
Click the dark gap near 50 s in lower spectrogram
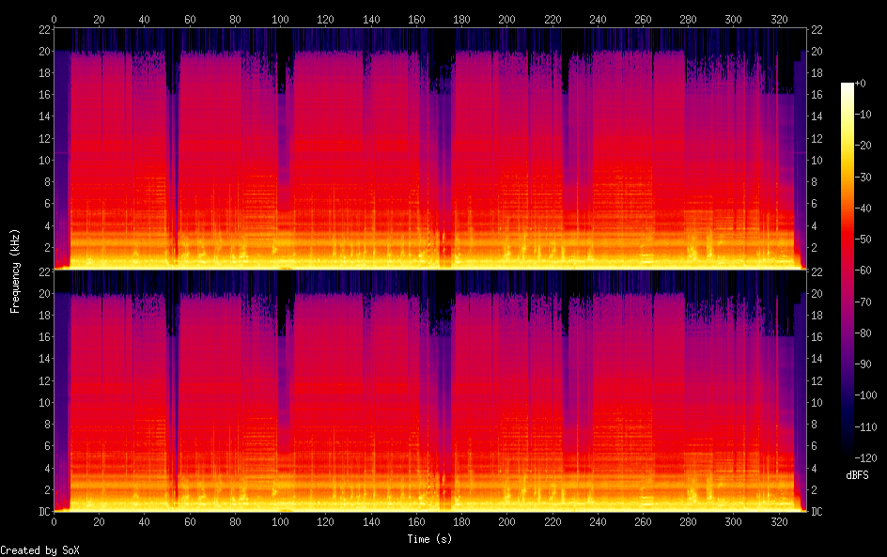click(171, 319)
